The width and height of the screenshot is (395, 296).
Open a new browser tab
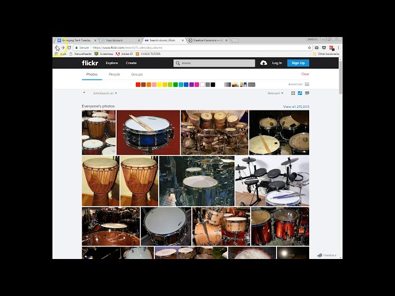[x=235, y=40]
